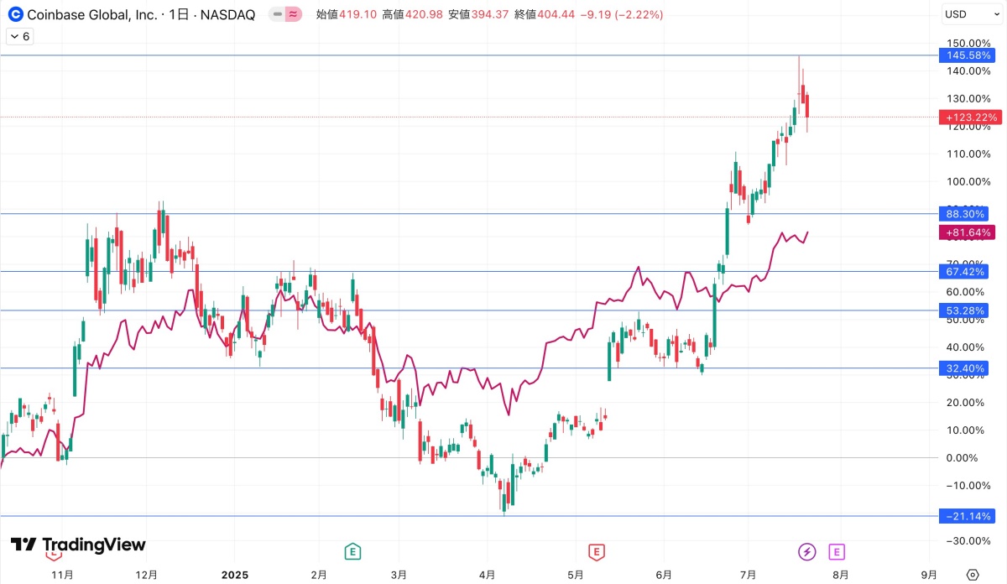
Task: Click the 8月 time axis label
Action: [x=840, y=575]
